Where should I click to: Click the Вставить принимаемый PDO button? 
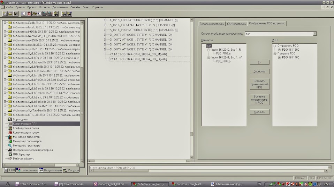(259, 84)
